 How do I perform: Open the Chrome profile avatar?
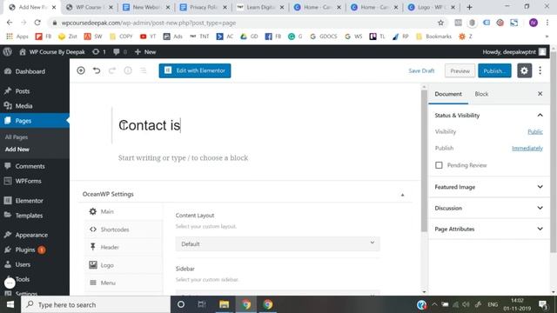534,23
